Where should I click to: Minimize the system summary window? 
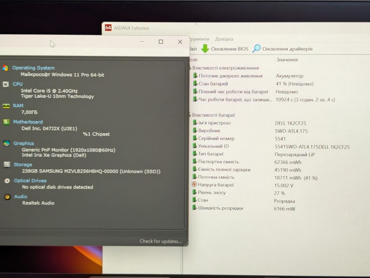click(x=142, y=41)
